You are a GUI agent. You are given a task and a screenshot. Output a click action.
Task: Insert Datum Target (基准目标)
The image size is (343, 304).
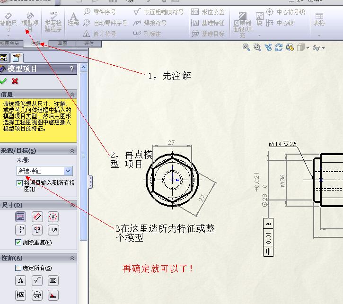coord(208,34)
